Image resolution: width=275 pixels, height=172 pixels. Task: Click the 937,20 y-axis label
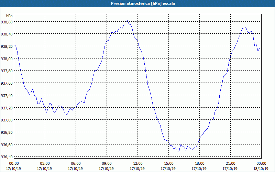[7, 108]
